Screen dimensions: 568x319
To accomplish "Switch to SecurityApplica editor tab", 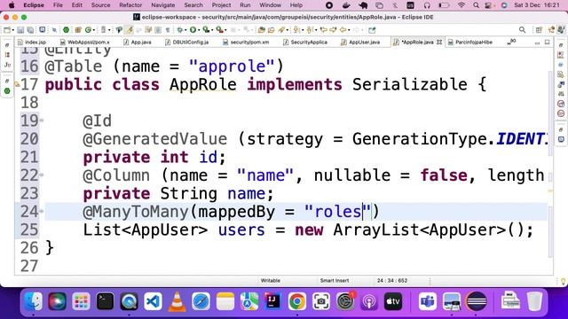I will click(305, 43).
